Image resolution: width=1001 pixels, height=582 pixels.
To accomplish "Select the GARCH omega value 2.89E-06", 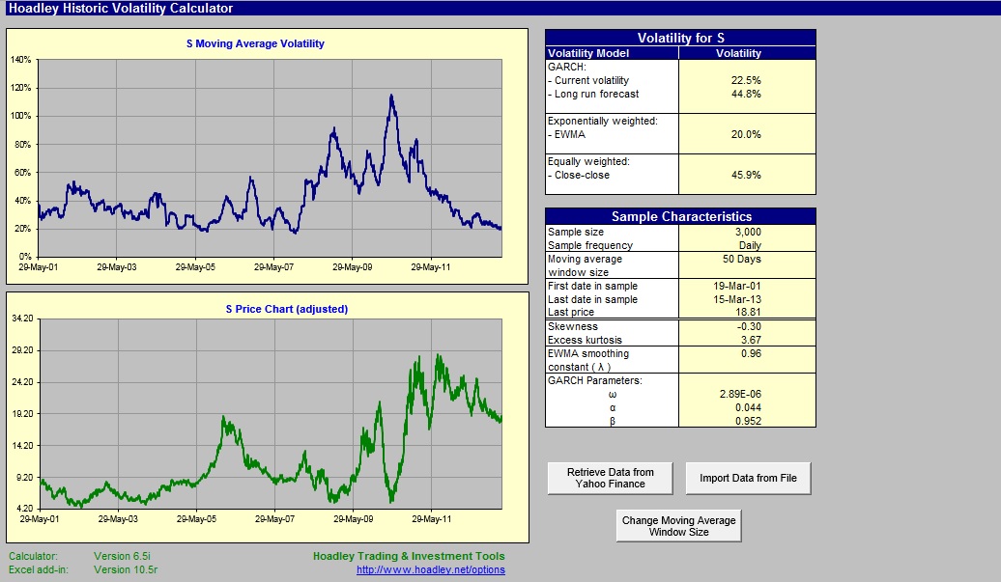I will pyautogui.click(x=740, y=394).
